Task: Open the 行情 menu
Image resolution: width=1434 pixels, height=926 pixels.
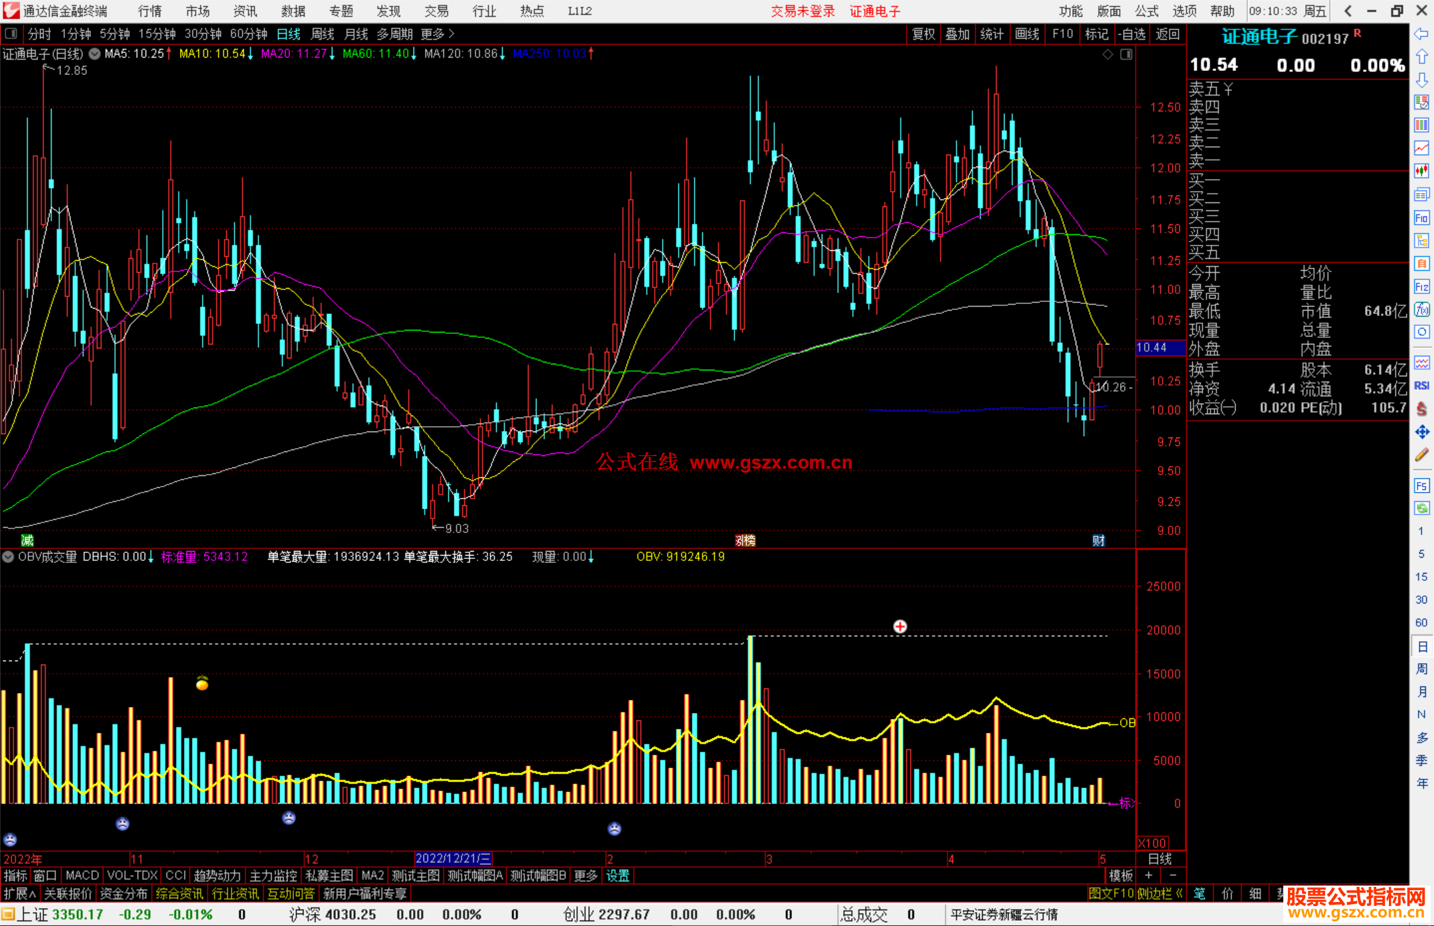Action: (149, 11)
